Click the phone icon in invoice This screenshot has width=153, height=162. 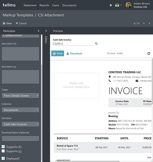click(x=110, y=81)
